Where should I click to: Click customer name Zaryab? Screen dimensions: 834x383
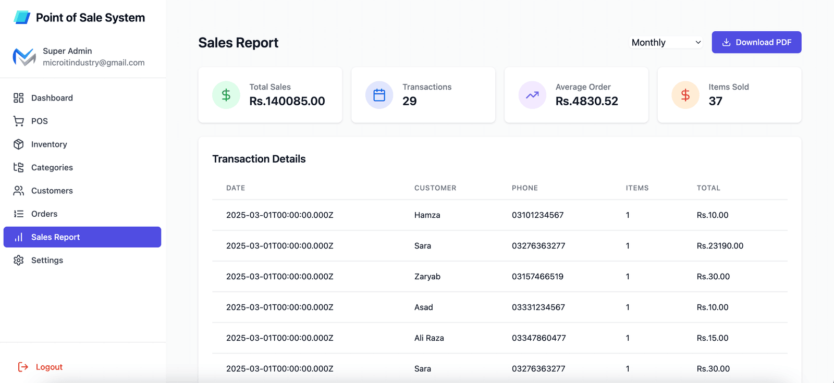(427, 277)
